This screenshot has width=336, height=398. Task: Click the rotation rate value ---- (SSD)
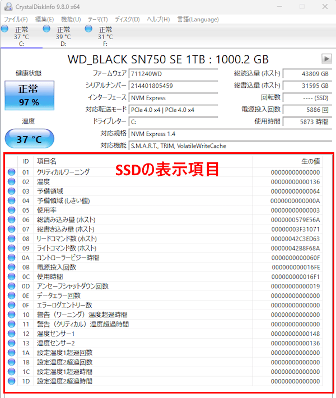307,98
